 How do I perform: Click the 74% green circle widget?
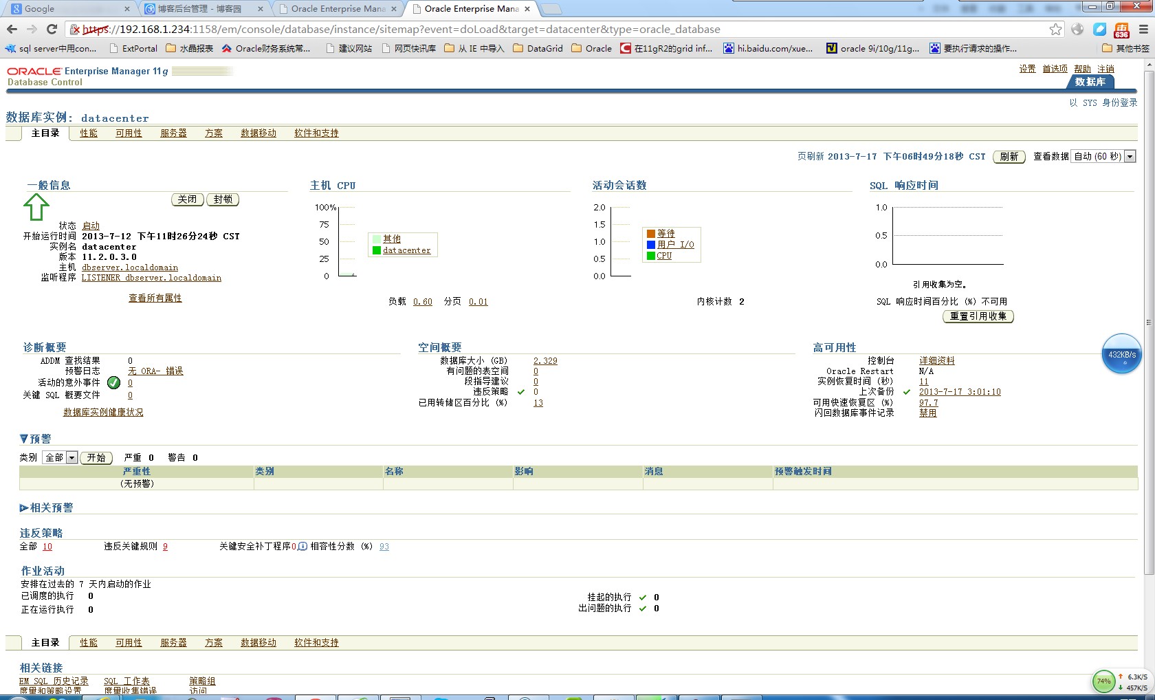click(x=1104, y=681)
